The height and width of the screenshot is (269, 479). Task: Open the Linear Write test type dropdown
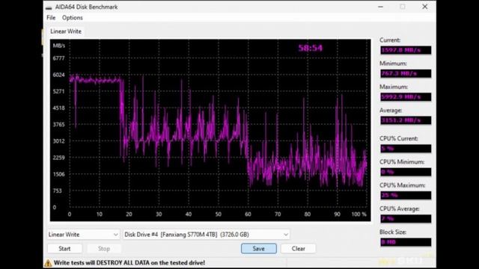click(83, 234)
